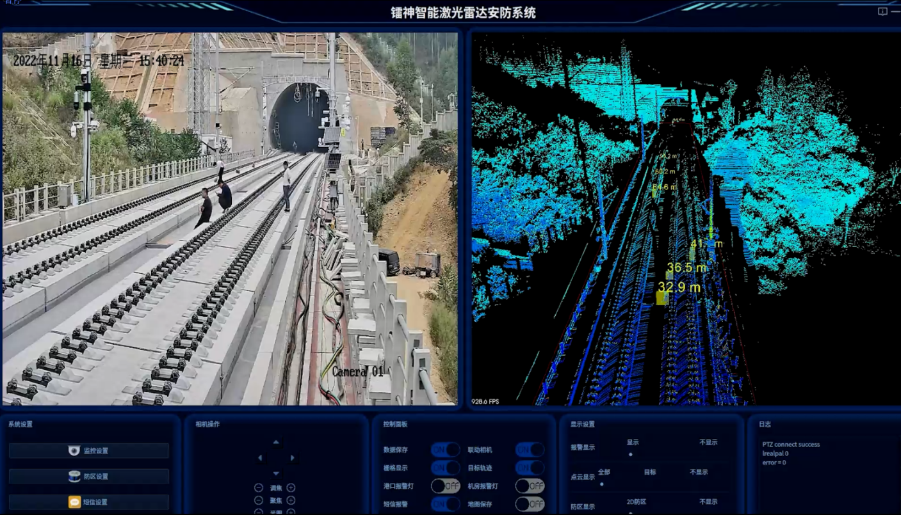Turn off the 联动相机 switch
The image size is (901, 515).
[530, 450]
